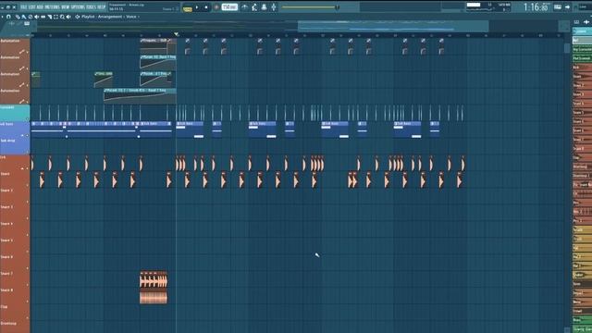Select the Slice tool in playlist toolbar
The width and height of the screenshot is (592, 333).
[49, 17]
